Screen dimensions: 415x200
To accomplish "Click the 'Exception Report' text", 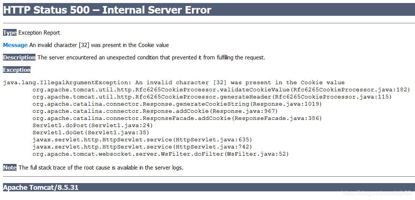I will pos(39,33).
